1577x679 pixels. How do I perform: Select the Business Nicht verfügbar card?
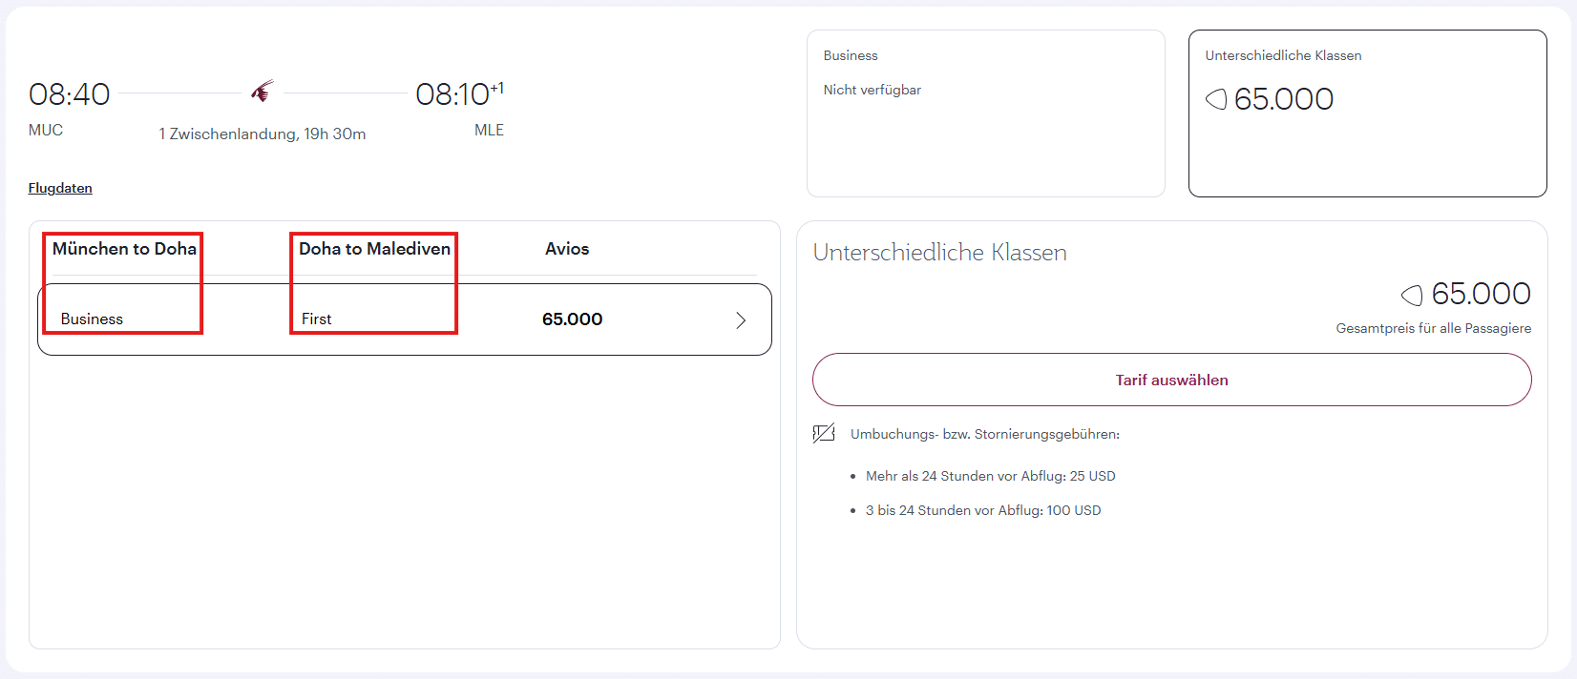pos(985,113)
